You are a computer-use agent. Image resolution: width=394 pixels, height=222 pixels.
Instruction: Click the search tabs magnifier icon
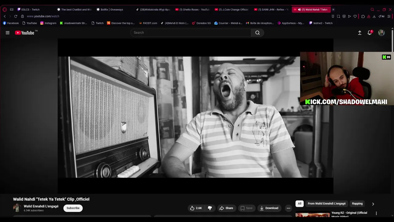click(x=372, y=10)
